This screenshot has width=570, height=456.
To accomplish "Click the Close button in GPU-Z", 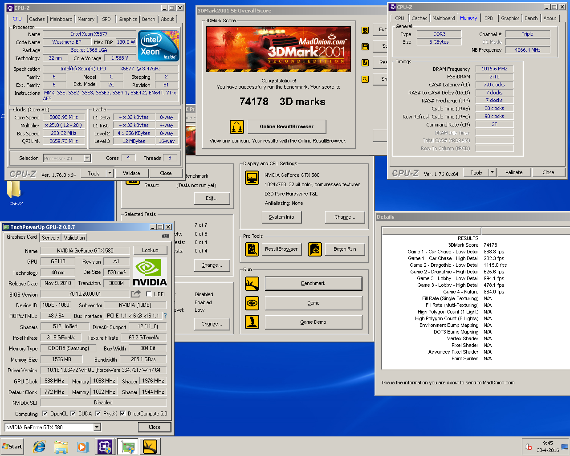I will pos(155,427).
